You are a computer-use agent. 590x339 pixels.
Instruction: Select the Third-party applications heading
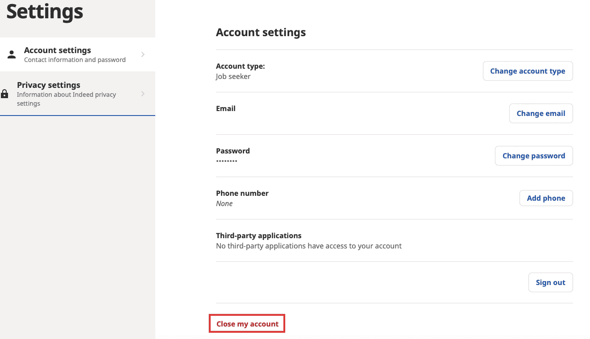click(x=259, y=236)
